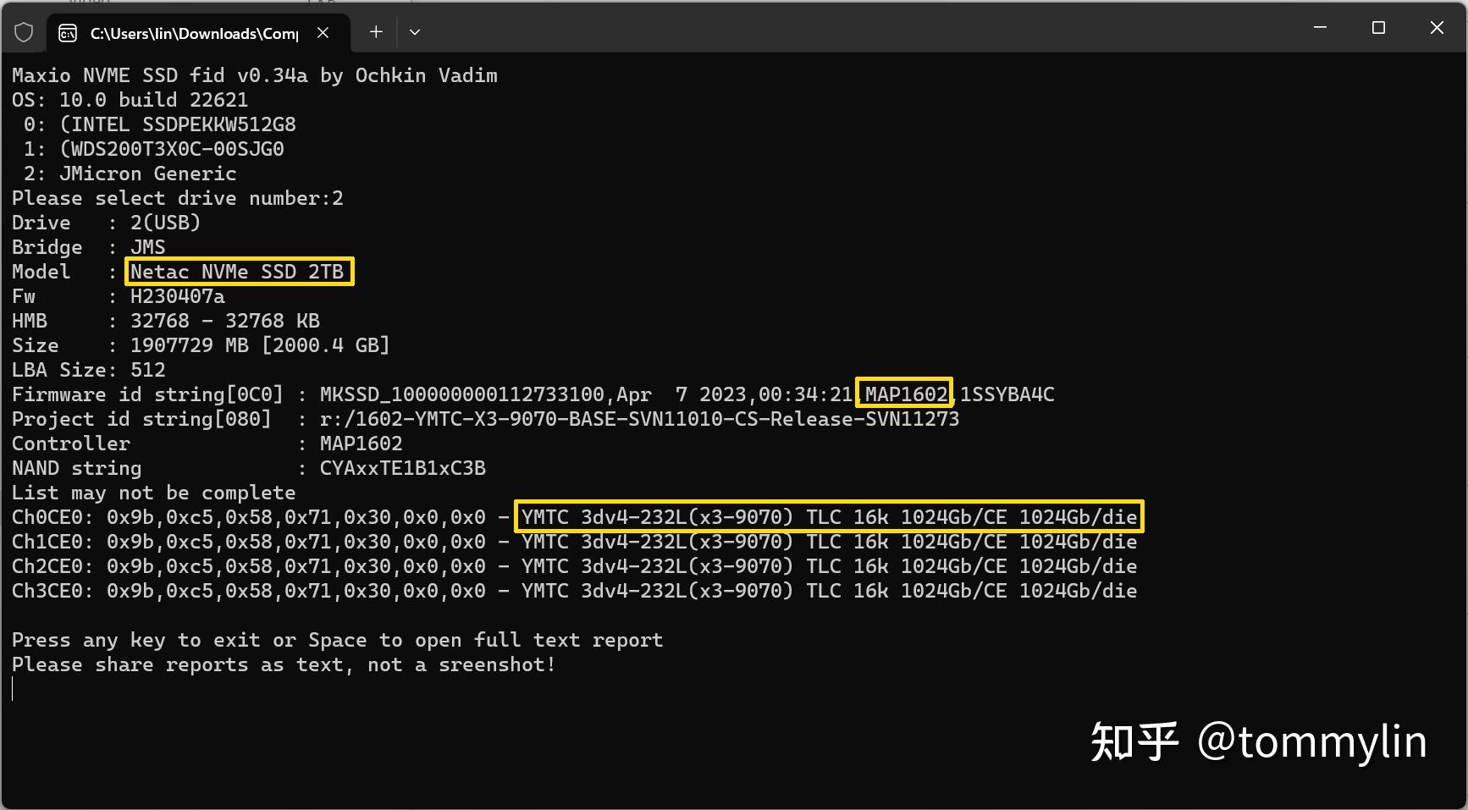The image size is (1468, 810).
Task: Open a new terminal tab with plus
Action: 376,32
